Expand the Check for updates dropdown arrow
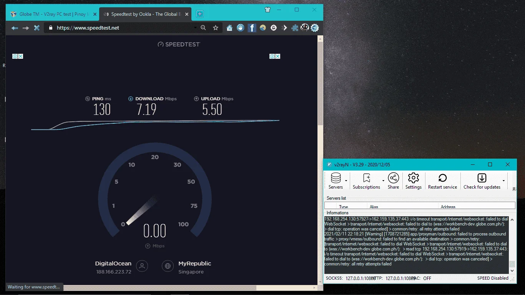This screenshot has width=525, height=295. pyautogui.click(x=504, y=181)
